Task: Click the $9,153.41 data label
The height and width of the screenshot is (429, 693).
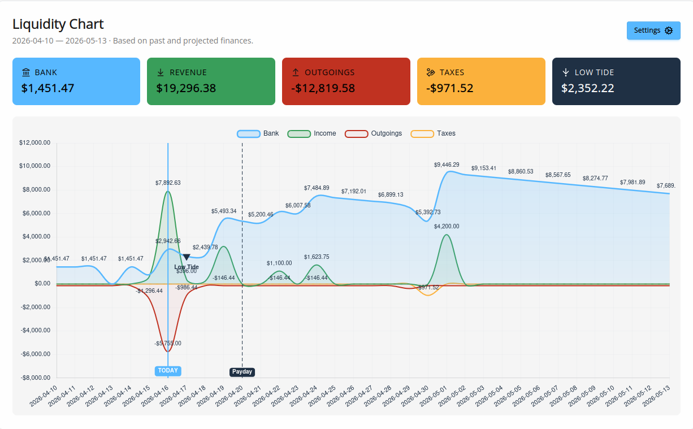Action: coord(484,168)
